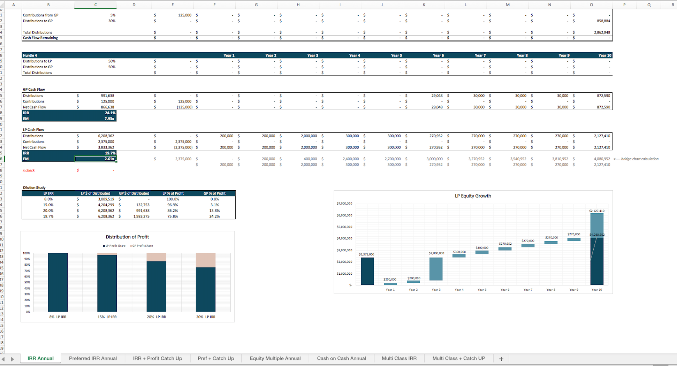Select LP Equity Growth chart title

473,196
